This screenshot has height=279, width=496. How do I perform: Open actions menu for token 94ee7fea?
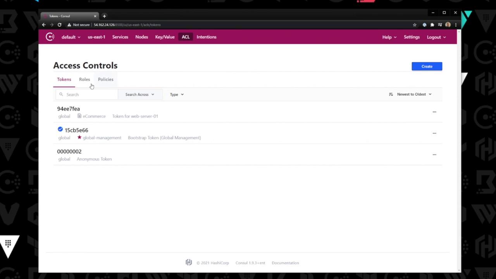(434, 112)
